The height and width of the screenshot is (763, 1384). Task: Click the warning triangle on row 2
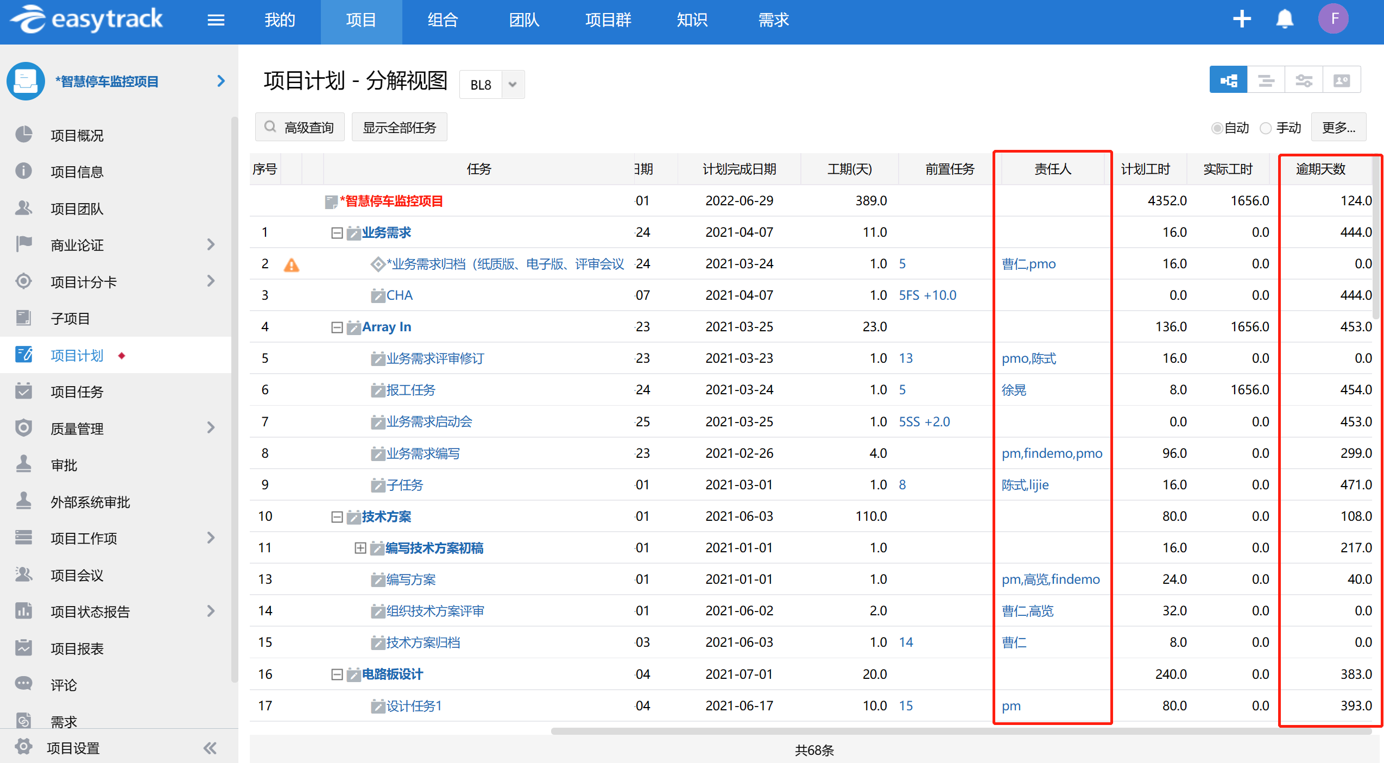coord(292,264)
